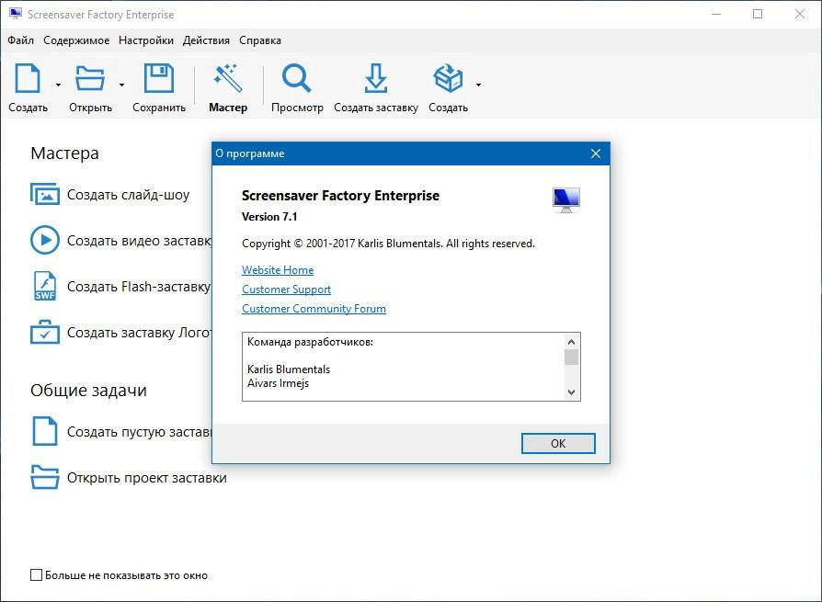Open the Справка menu
The image size is (822, 602).
(260, 40)
